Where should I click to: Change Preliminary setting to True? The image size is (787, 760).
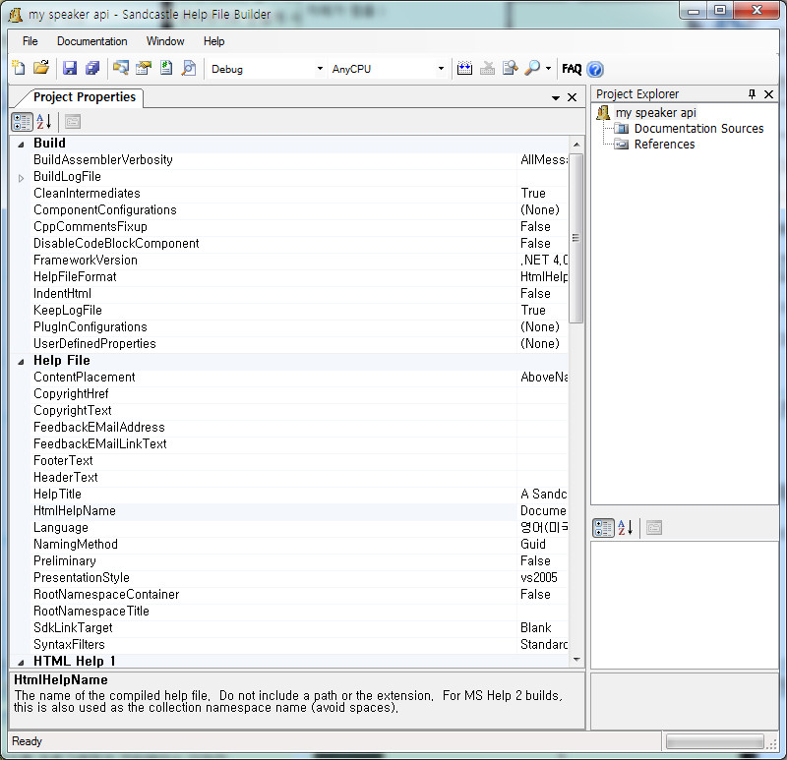pos(536,560)
